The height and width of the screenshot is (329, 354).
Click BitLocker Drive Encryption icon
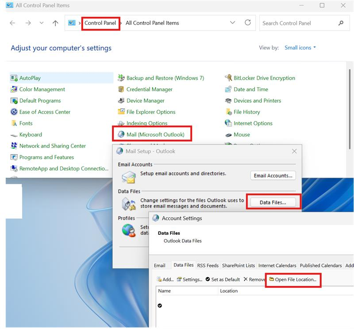coord(228,78)
